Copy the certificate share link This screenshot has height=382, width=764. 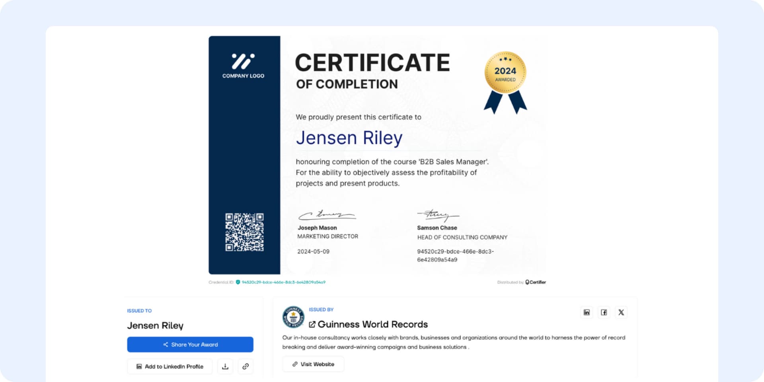[246, 366]
